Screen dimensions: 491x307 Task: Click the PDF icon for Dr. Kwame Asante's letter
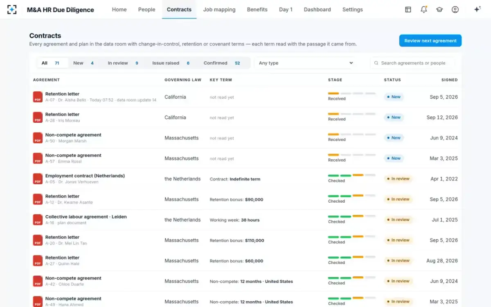click(38, 199)
